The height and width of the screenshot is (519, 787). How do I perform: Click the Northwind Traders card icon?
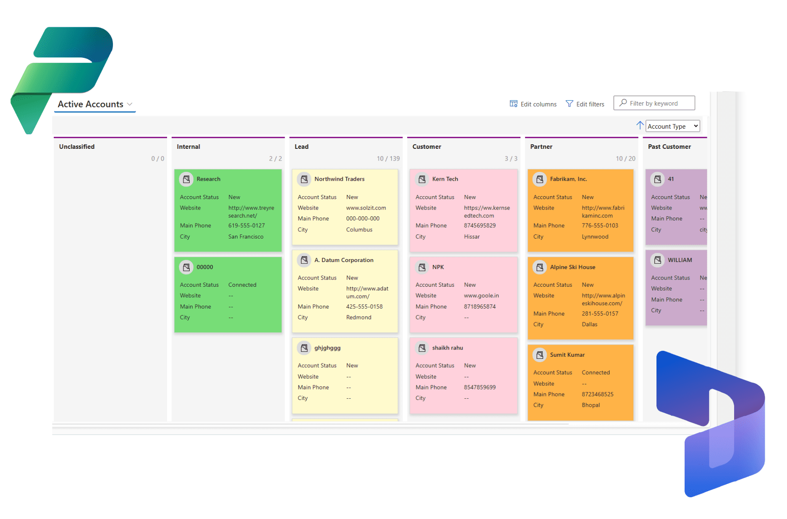pyautogui.click(x=304, y=179)
